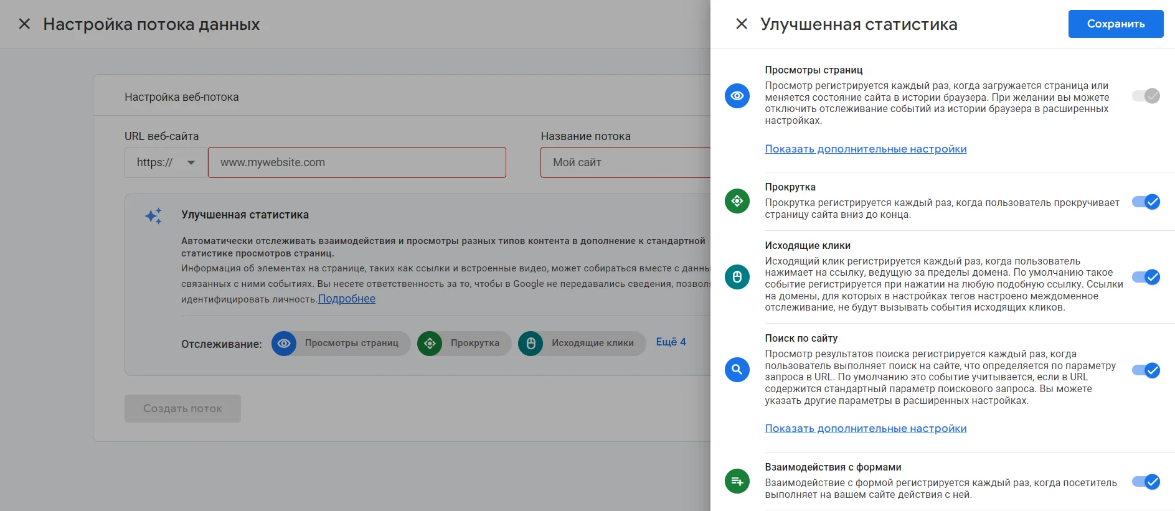Click the blue magnifier icon for Поиск по сайту
Image resolution: width=1175 pixels, height=511 pixels.
pyautogui.click(x=737, y=370)
